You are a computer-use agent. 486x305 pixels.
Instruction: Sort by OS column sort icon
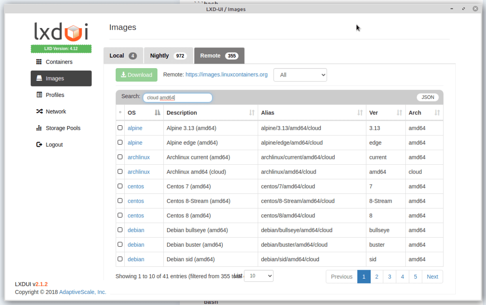click(x=158, y=113)
